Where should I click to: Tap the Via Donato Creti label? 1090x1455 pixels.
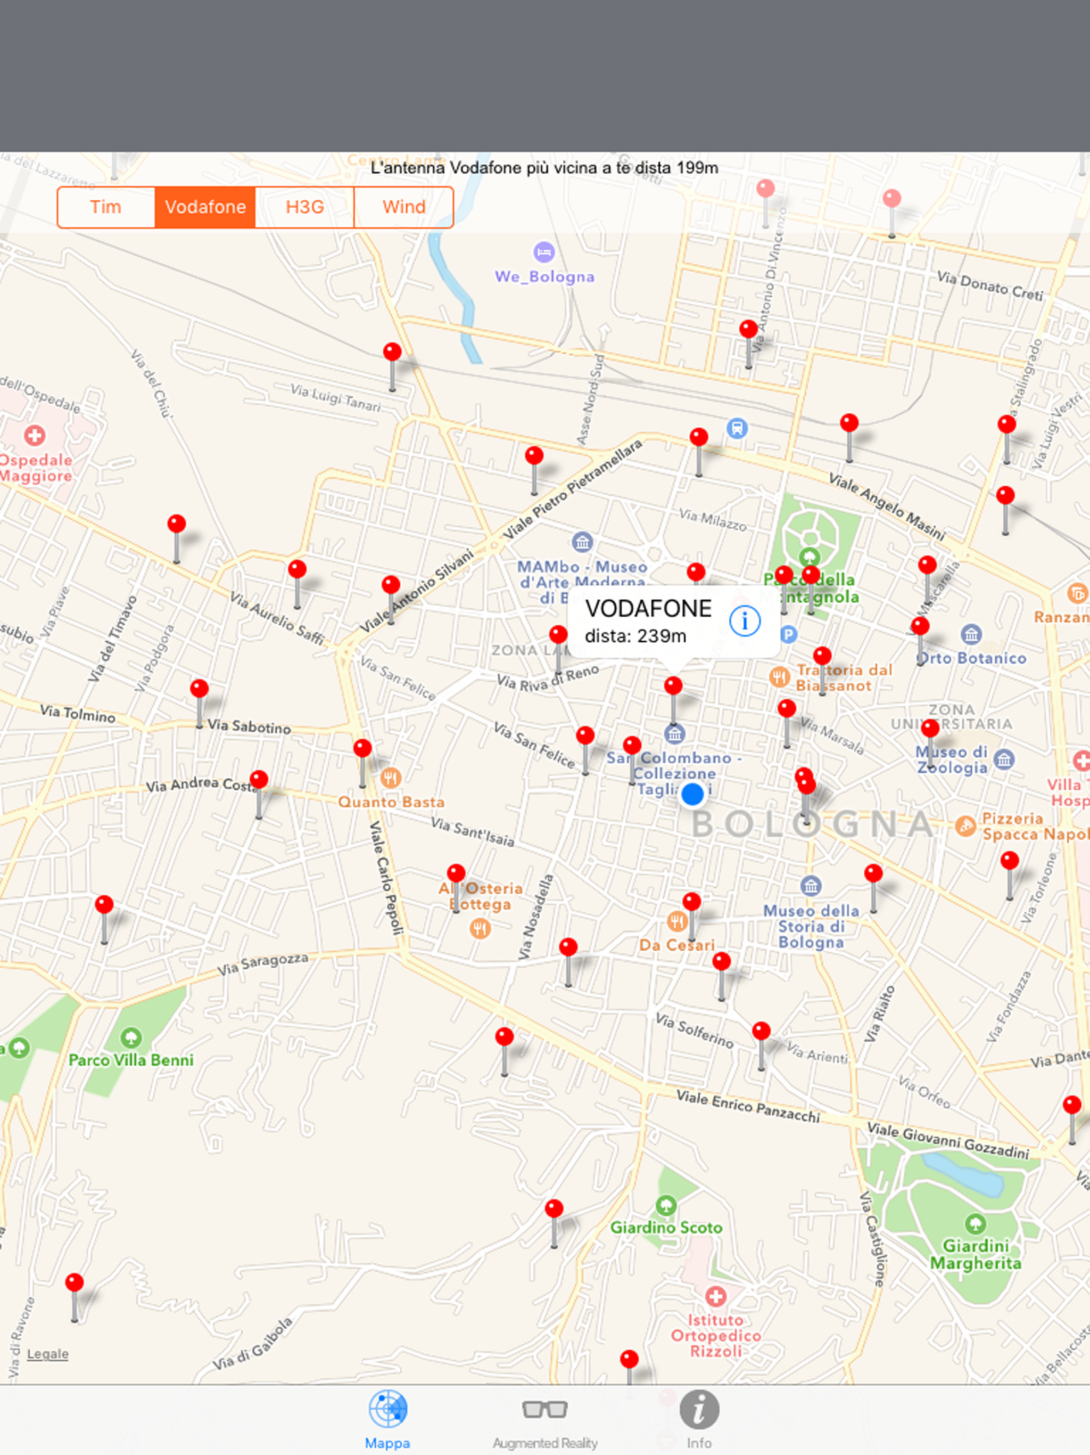click(989, 285)
